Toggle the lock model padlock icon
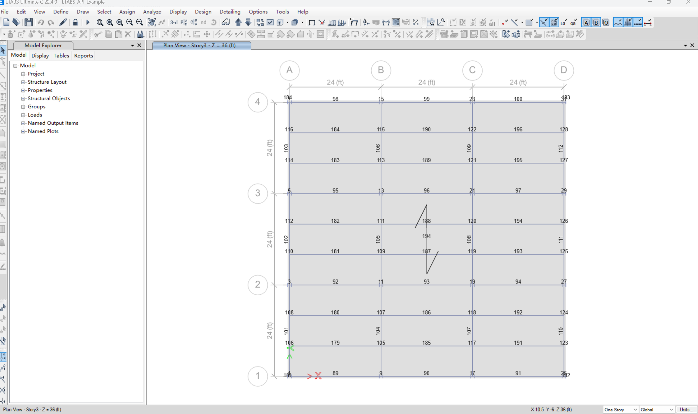698x414 pixels. (x=75, y=22)
